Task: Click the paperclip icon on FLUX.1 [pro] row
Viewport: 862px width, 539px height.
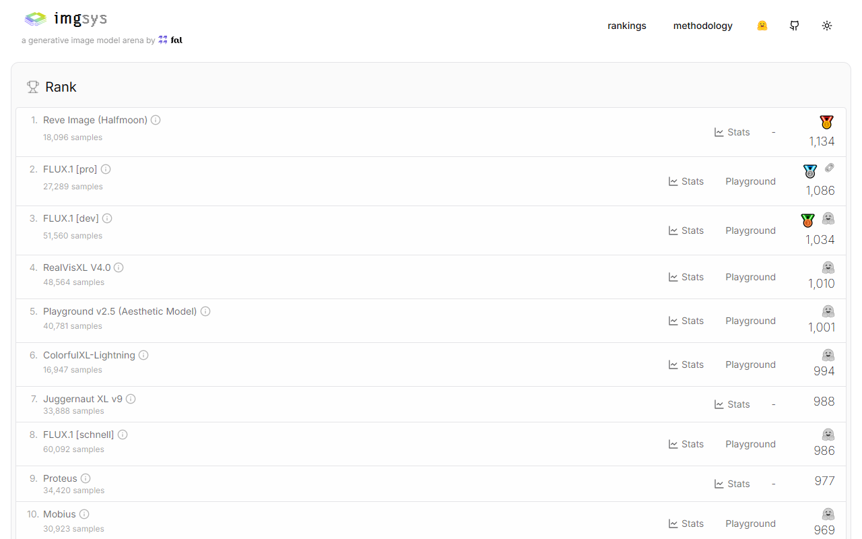Action: click(829, 168)
